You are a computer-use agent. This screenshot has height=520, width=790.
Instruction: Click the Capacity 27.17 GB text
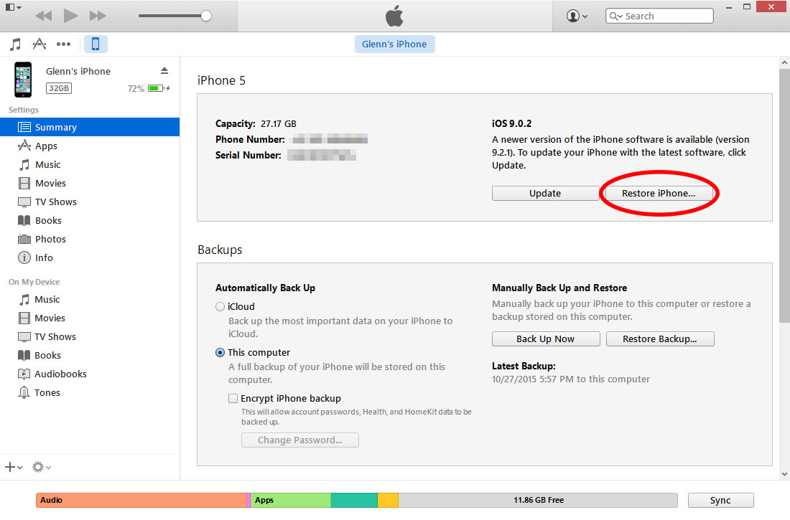point(256,123)
